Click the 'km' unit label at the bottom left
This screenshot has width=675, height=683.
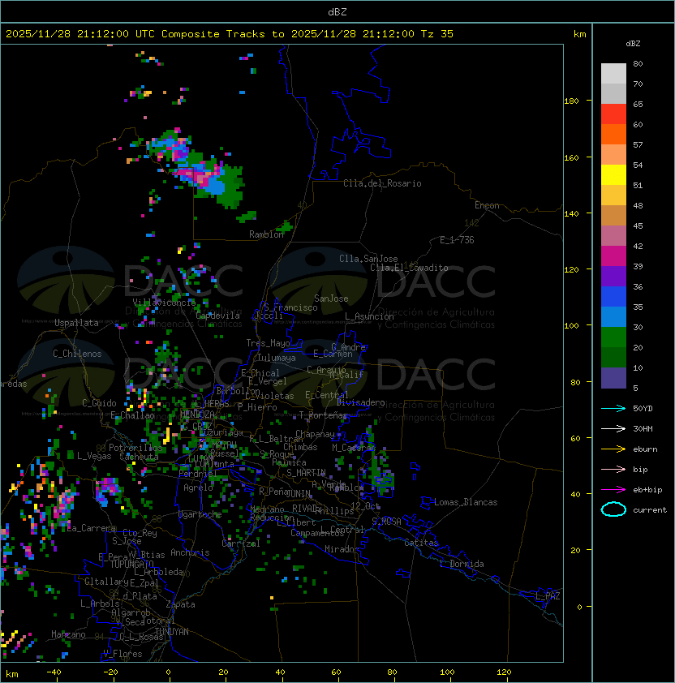[x=12, y=674]
